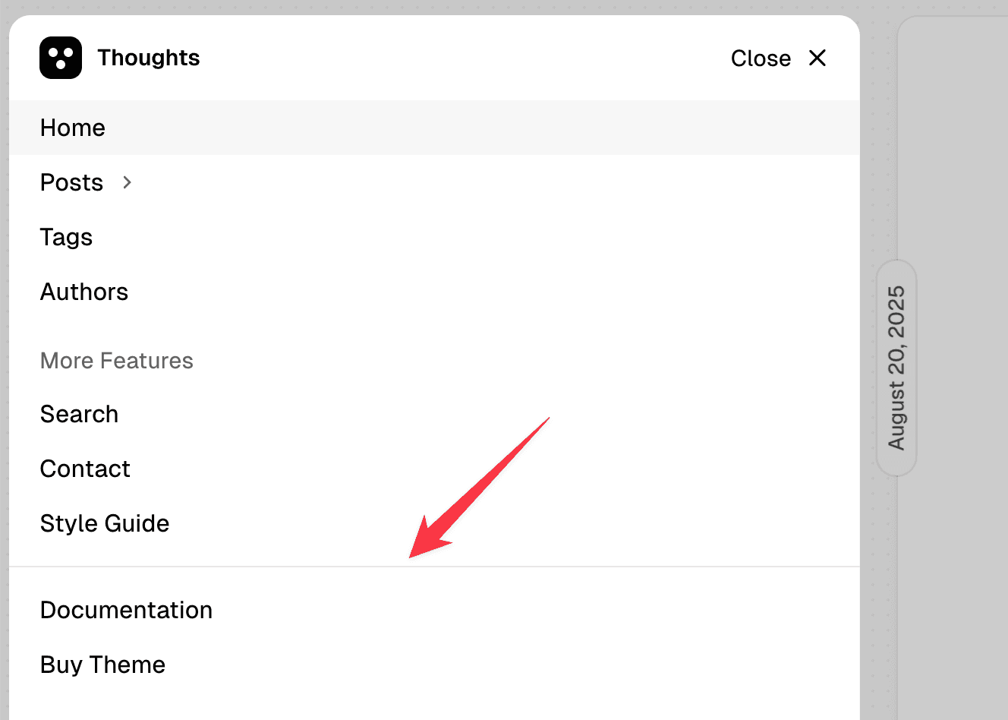Navigate to the Tags page
The height and width of the screenshot is (720, 1008).
click(66, 237)
